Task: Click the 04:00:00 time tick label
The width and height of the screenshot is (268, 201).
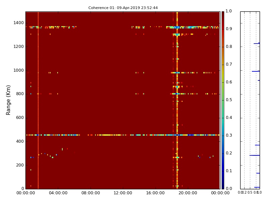Action: coord(58,193)
